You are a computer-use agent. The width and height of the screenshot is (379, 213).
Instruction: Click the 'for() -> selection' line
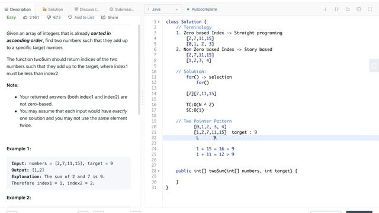(x=209, y=77)
